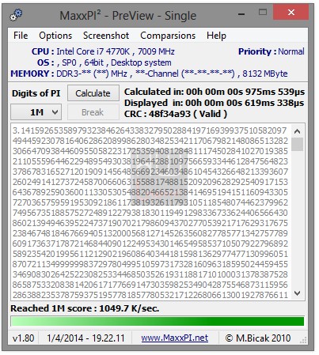Screen dimensions: 319x355
Task: Open the Options menu
Action: pos(55,36)
